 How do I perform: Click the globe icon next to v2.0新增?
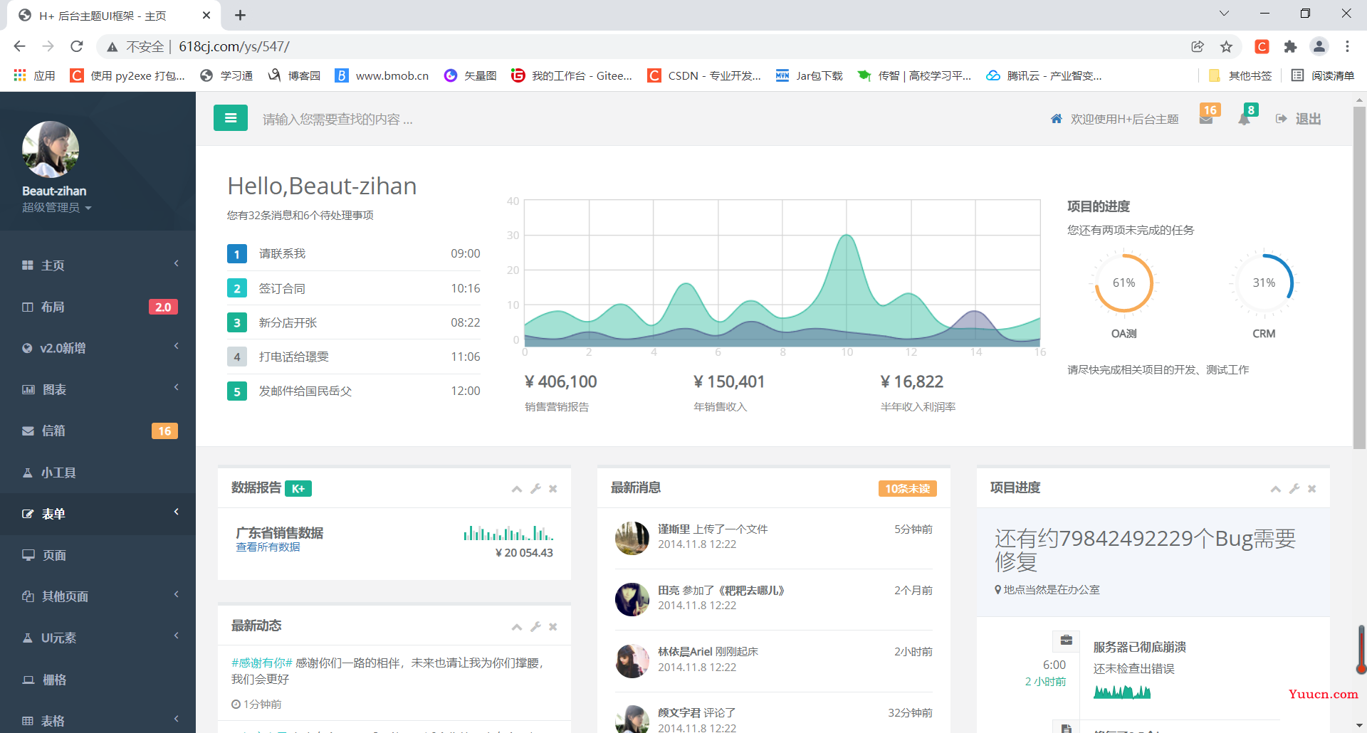pos(28,348)
